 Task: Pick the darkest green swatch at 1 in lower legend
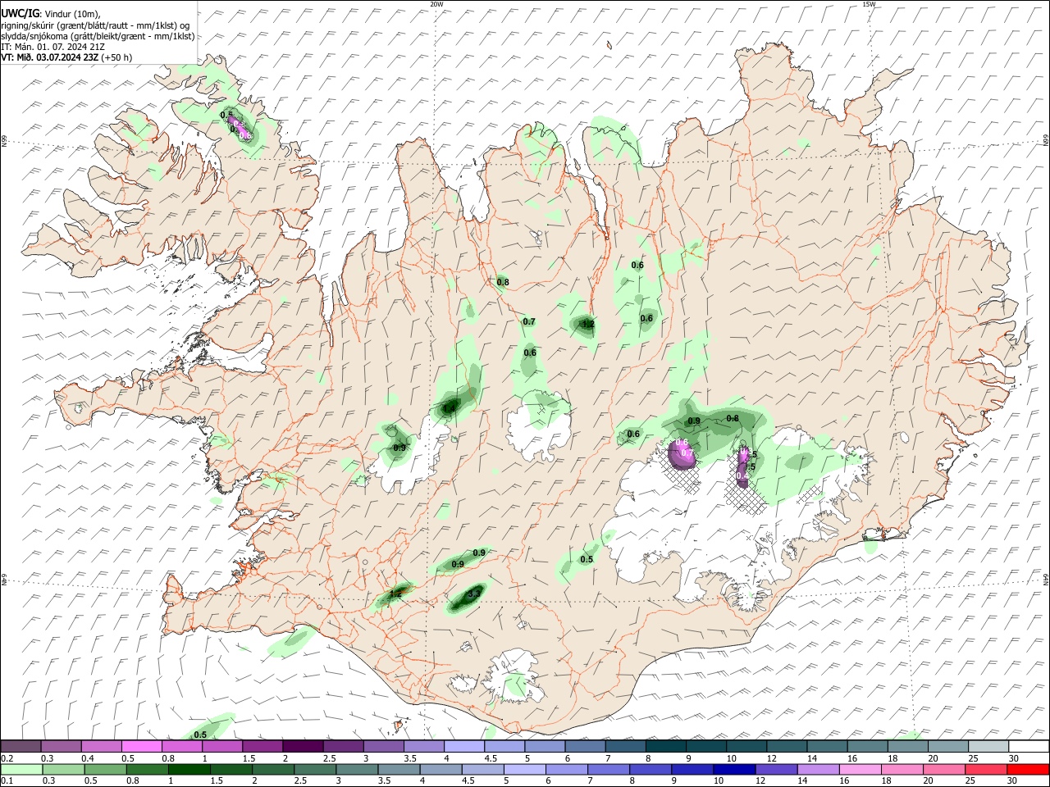[189, 769]
